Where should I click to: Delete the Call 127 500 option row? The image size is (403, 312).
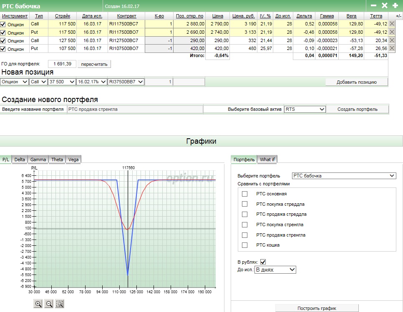coord(392,40)
